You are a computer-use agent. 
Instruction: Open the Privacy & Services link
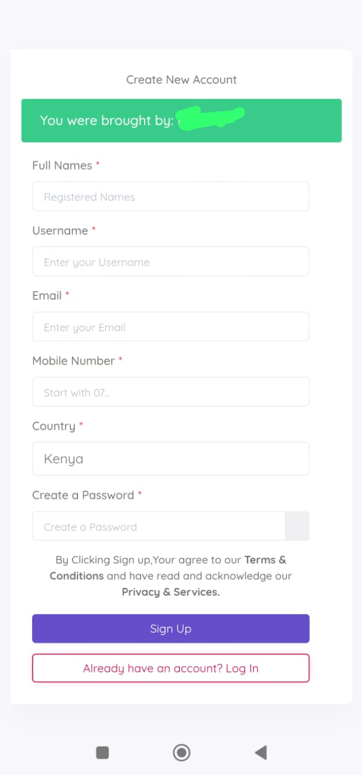171,592
